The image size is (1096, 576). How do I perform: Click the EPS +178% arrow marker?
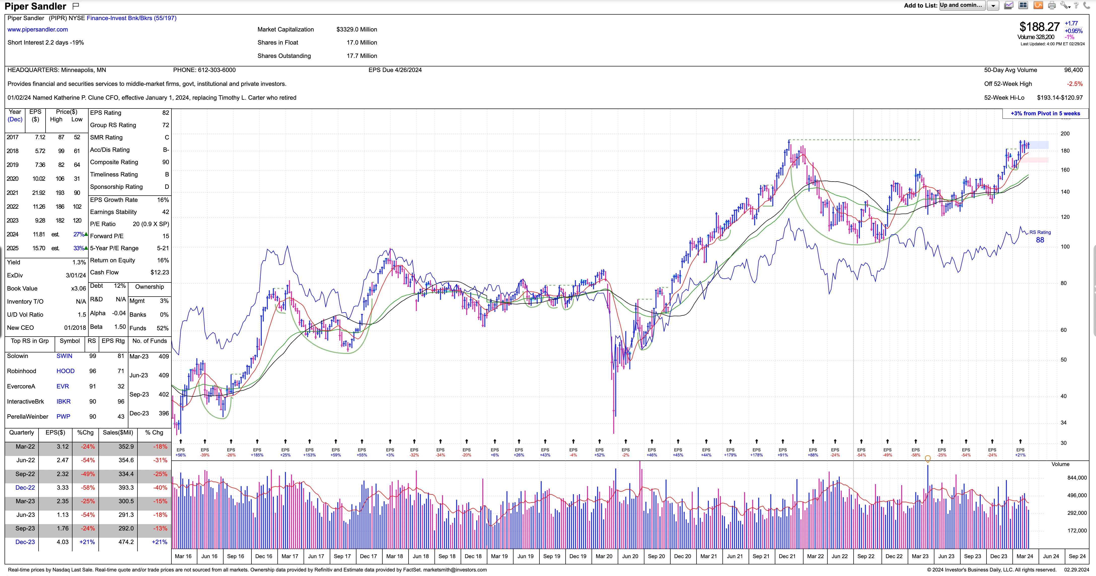click(756, 441)
